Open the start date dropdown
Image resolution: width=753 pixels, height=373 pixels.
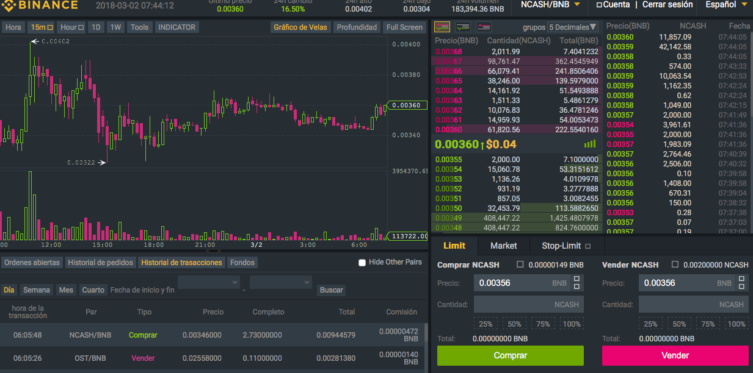click(209, 282)
